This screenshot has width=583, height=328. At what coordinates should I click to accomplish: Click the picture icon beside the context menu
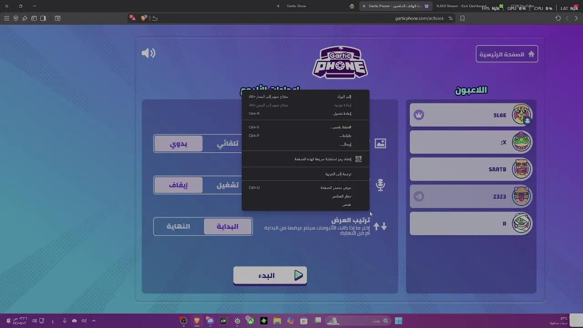380,143
